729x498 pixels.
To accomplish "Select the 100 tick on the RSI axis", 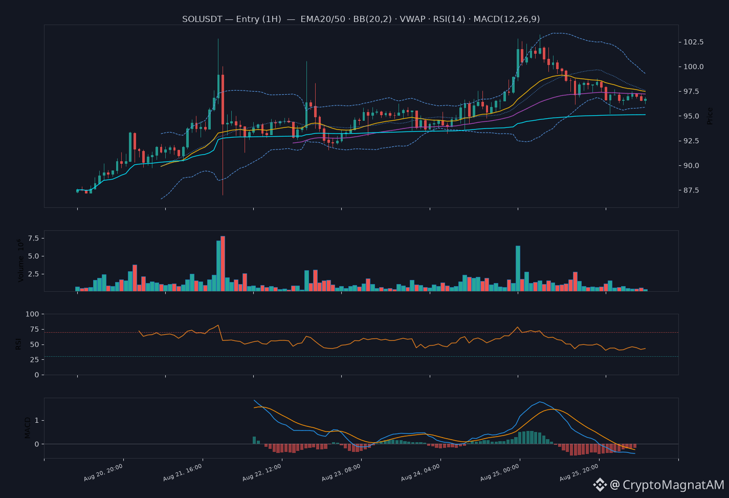I will pos(32,314).
